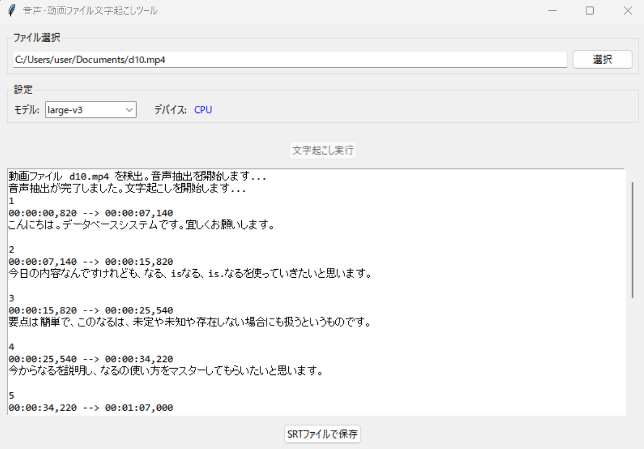Image resolution: width=644 pixels, height=449 pixels.
Task: Click subtitle index number 3
Action: [11, 298]
